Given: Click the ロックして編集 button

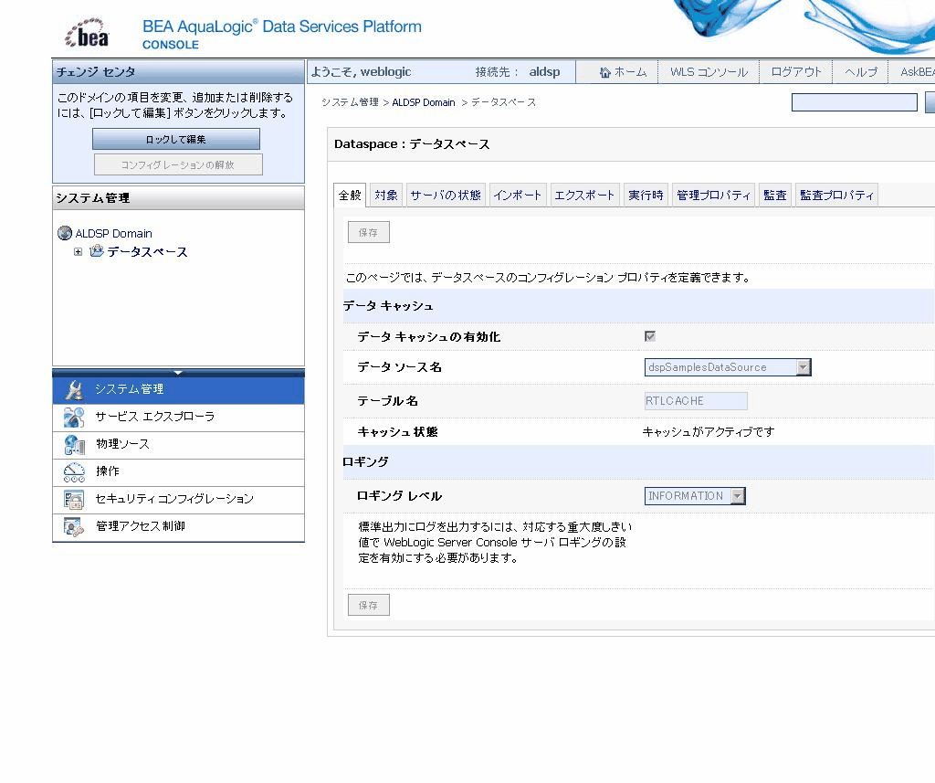Looking at the screenshot, I should tap(176, 139).
